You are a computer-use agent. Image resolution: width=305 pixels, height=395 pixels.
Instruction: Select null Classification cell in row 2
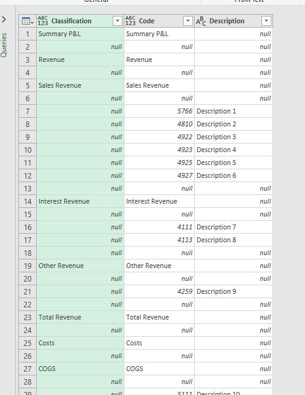[80, 47]
